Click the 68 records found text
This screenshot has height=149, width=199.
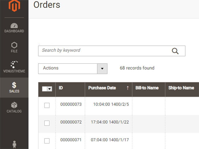(x=137, y=68)
